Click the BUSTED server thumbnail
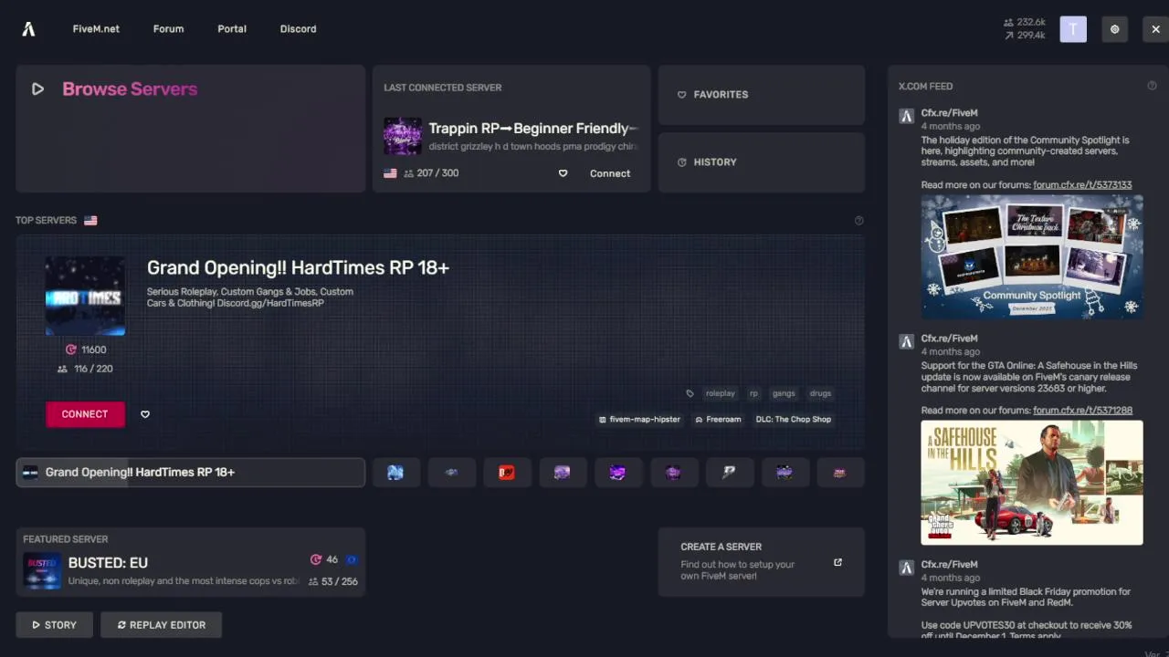 pos(42,571)
